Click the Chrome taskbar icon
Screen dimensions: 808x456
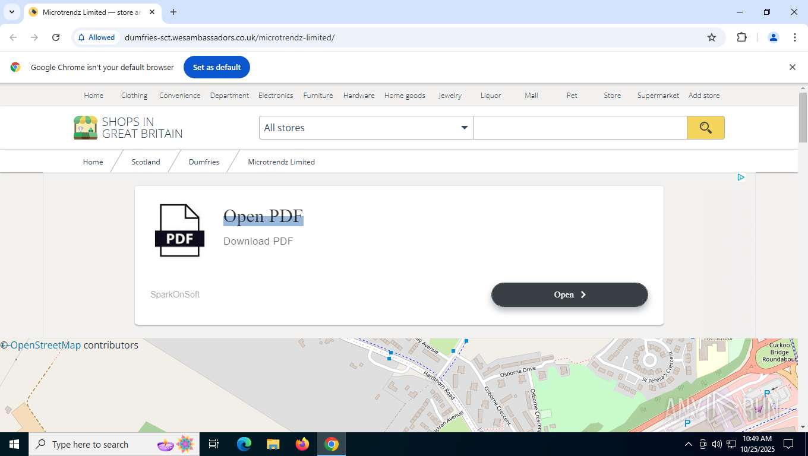pyautogui.click(x=332, y=444)
